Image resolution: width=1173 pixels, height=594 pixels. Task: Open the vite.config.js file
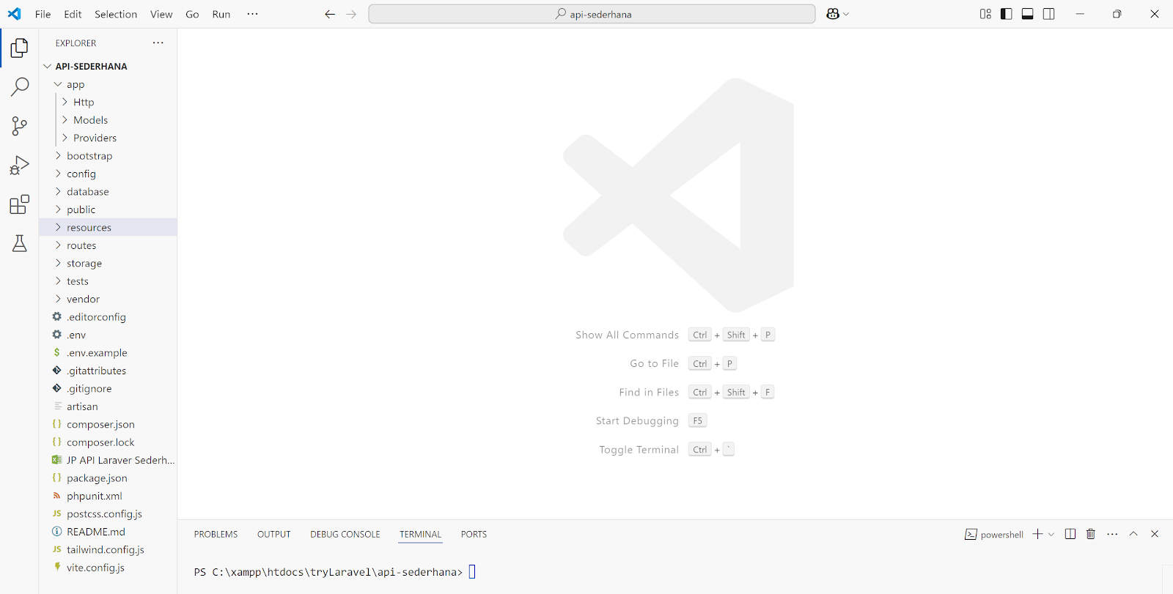pyautogui.click(x=108, y=568)
